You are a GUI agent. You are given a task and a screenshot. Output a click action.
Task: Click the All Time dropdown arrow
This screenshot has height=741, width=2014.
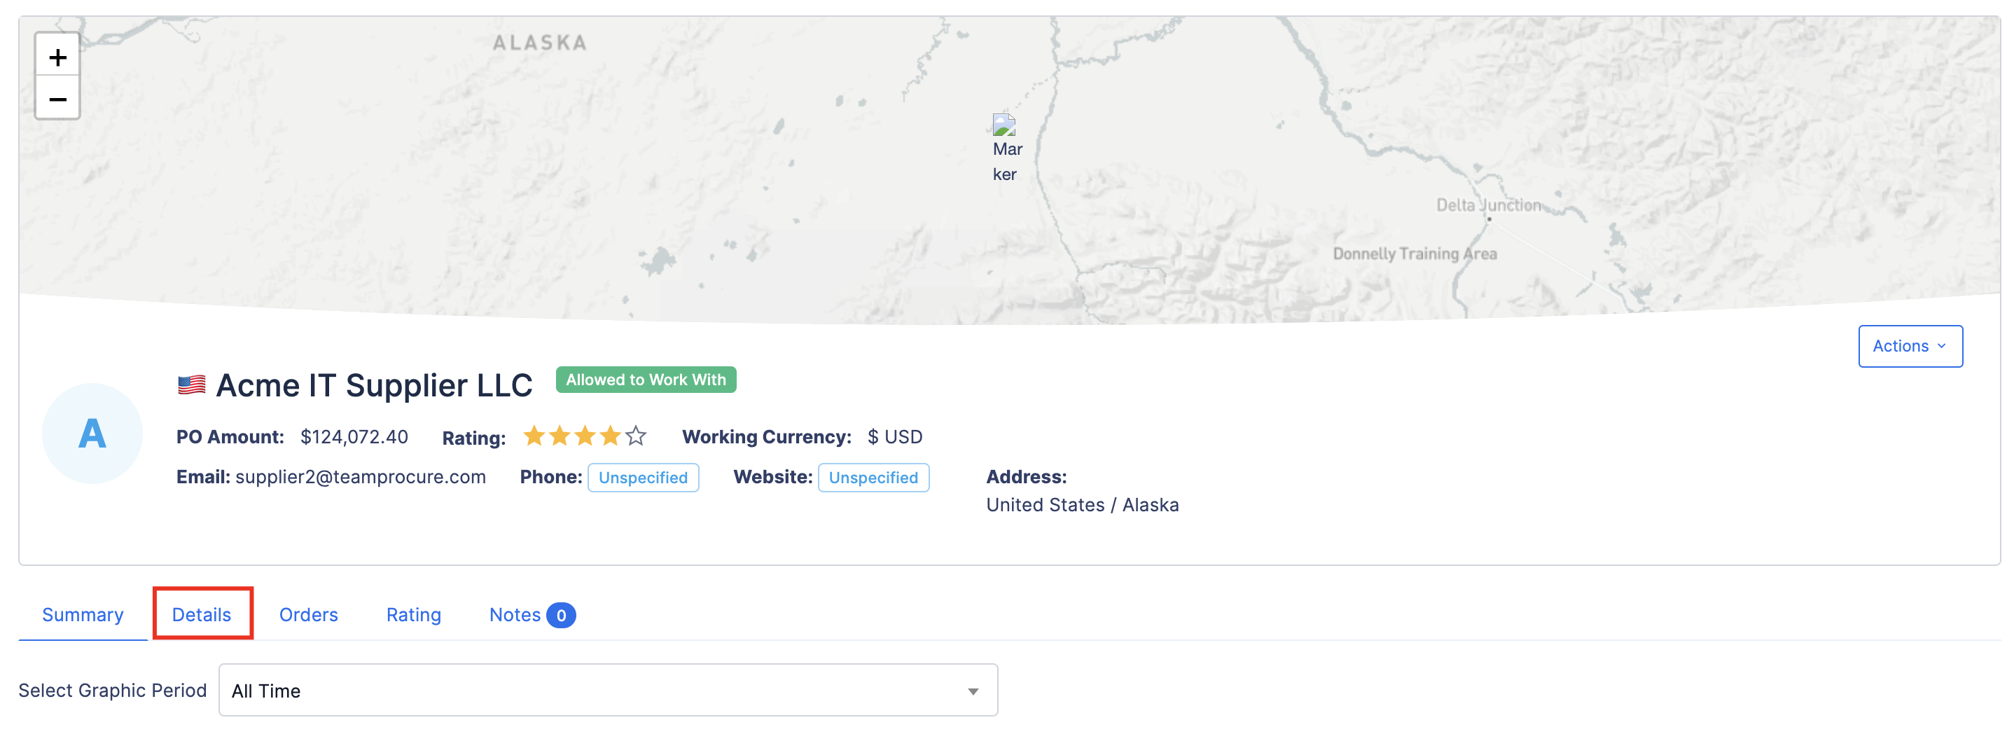click(x=973, y=692)
